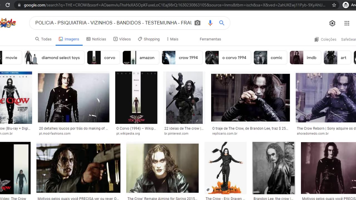Submit search with the magnifying glass icon
This screenshot has height=200, width=356.
(222, 23)
